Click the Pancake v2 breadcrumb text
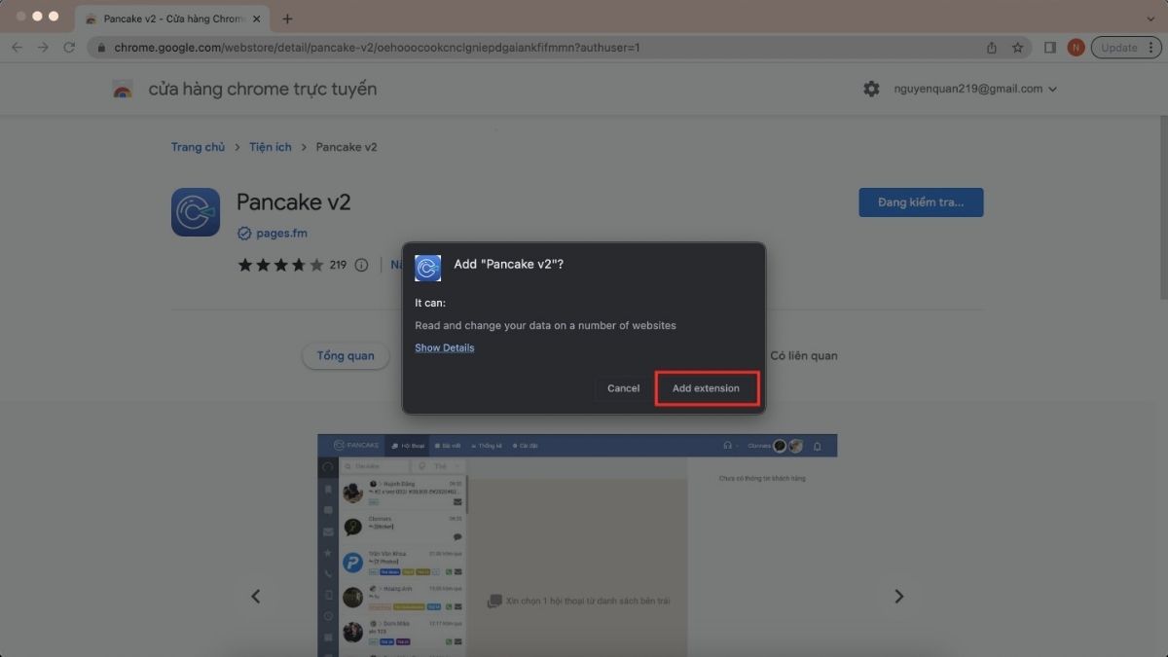1168x657 pixels. tap(347, 147)
